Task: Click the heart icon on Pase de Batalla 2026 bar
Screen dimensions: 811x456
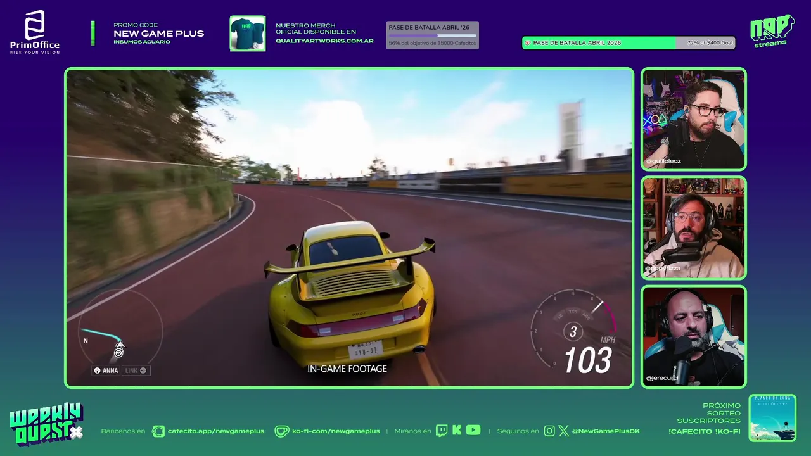Action: coord(527,43)
